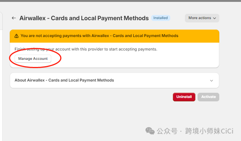Click the Manage Account button
Screen dimensions: 241x141
click(33, 59)
